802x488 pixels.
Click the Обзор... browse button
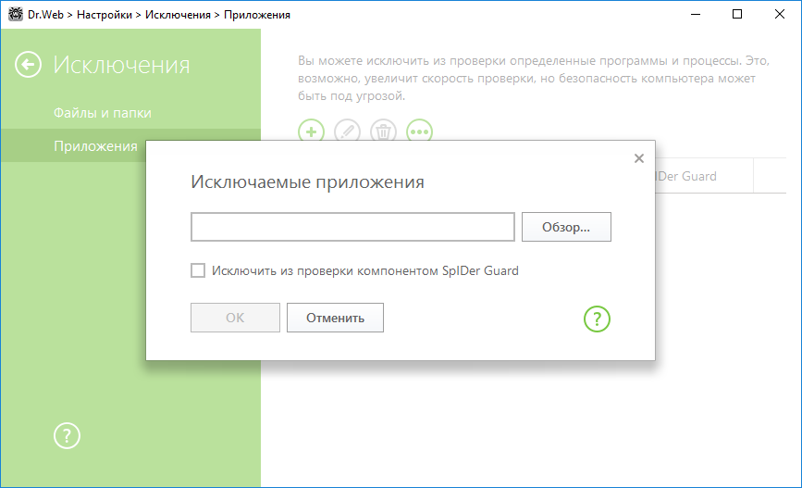click(566, 227)
